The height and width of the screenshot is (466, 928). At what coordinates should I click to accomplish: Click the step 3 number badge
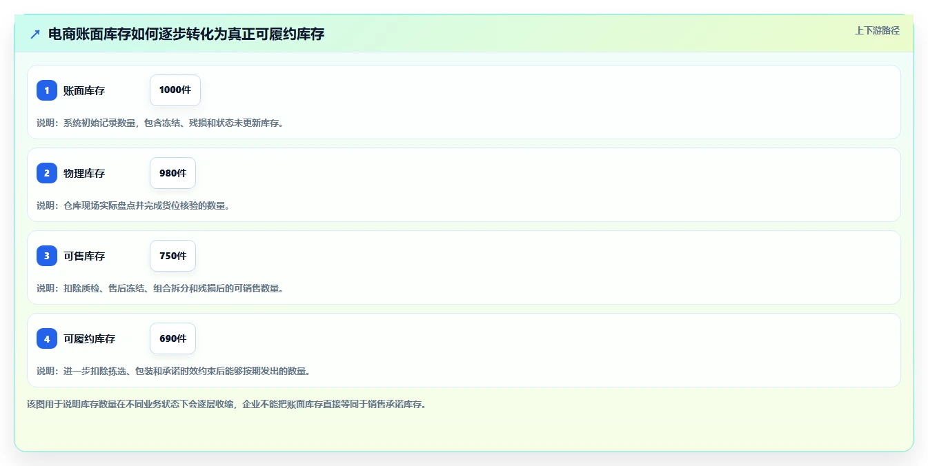pyautogui.click(x=47, y=256)
